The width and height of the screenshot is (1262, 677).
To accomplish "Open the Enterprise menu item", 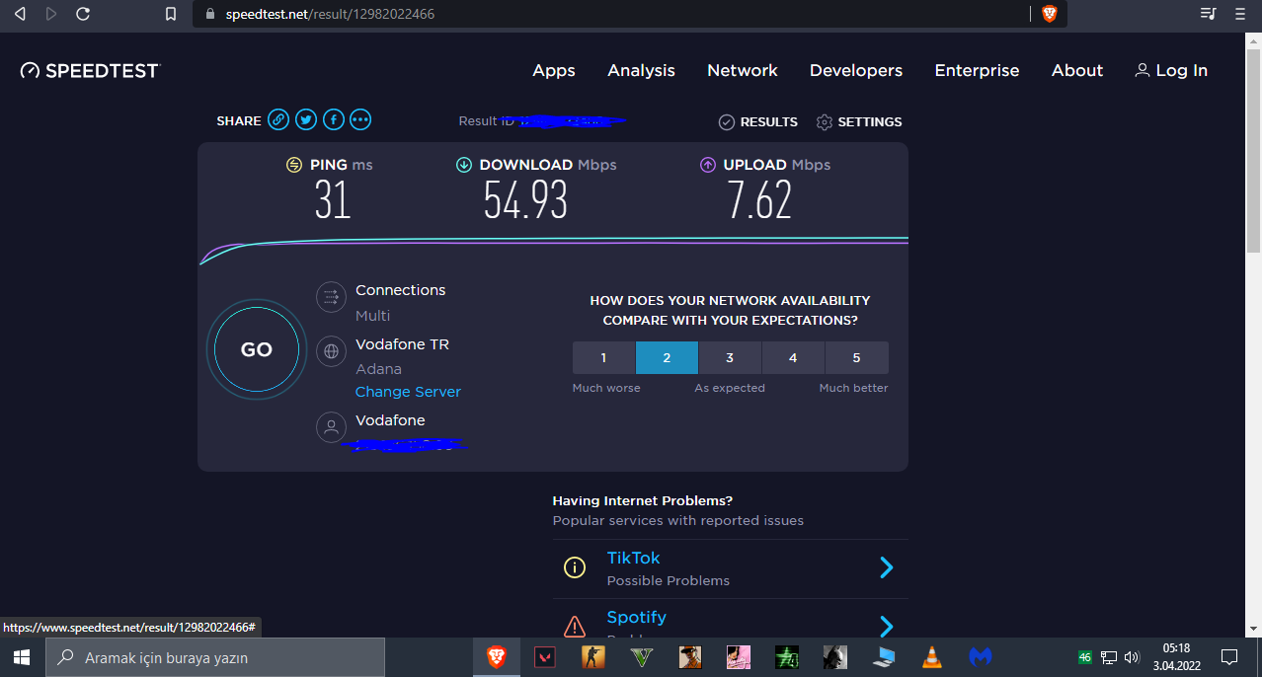I will (977, 70).
